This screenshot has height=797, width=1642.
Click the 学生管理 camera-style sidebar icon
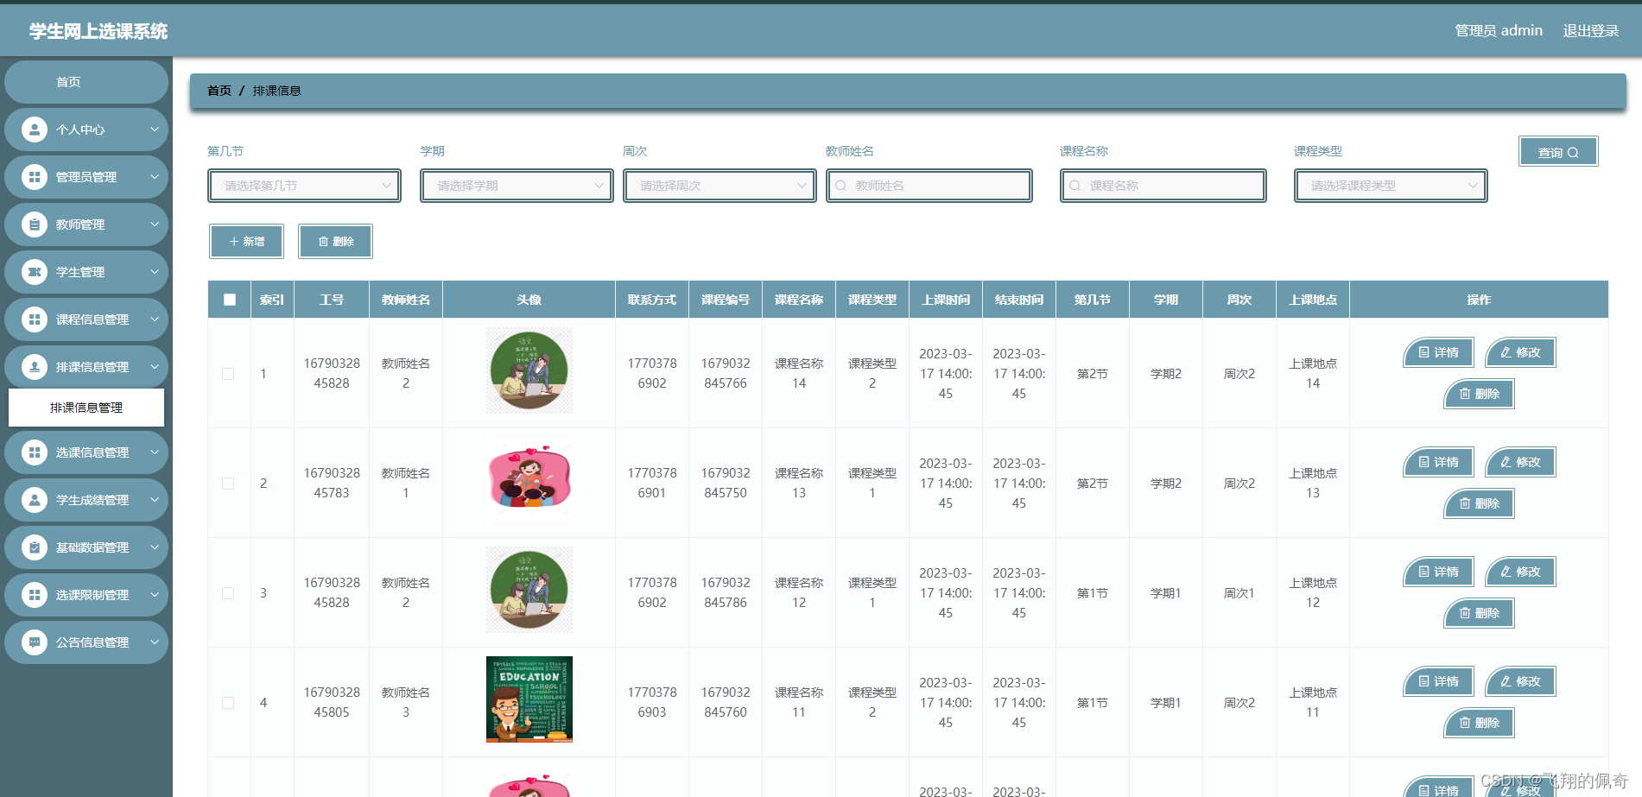34,271
